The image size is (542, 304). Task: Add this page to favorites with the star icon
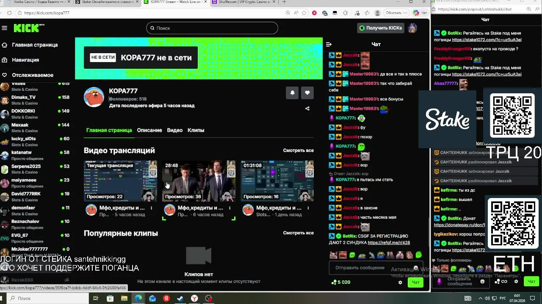pyautogui.click(x=304, y=13)
